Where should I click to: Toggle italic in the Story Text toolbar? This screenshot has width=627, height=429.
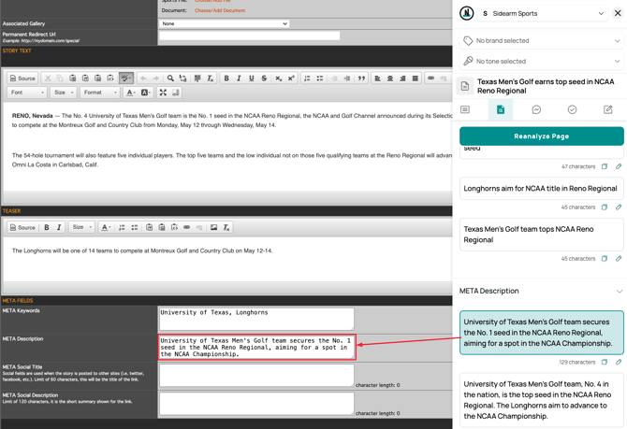(239, 79)
